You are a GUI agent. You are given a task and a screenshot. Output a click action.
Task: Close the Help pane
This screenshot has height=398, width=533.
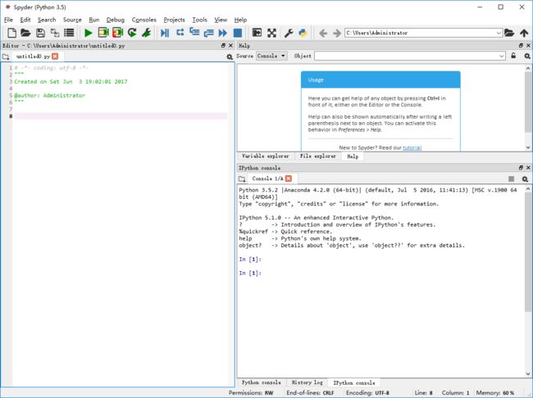[528, 46]
